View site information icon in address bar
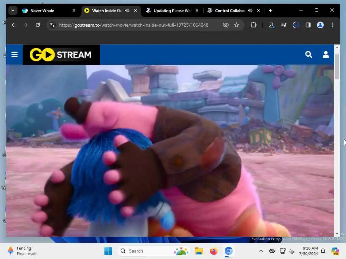The width and height of the screenshot is (346, 259). (52, 25)
